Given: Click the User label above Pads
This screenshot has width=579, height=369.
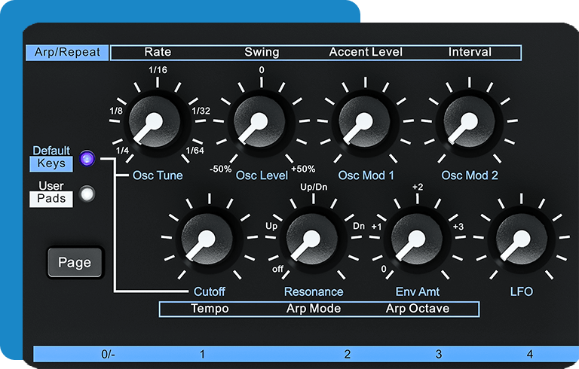Looking at the screenshot, I should (51, 185).
